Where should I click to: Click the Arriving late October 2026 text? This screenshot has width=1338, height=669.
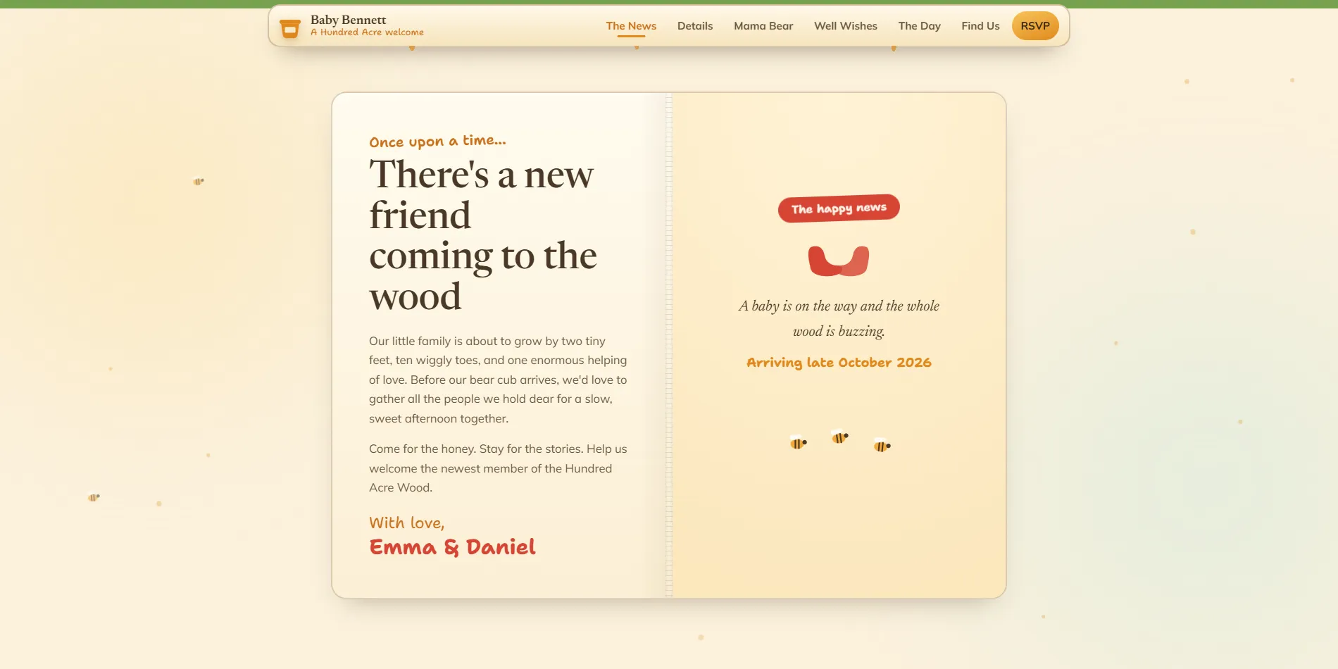839,363
